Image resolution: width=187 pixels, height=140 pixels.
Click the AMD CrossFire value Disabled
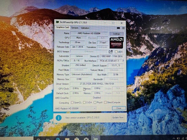(97, 98)
